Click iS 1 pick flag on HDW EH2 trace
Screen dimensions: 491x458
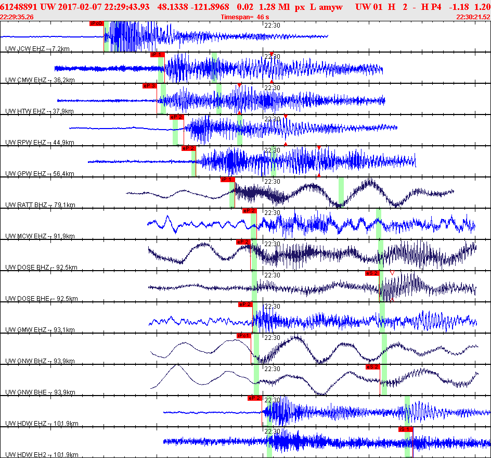coord(406,429)
